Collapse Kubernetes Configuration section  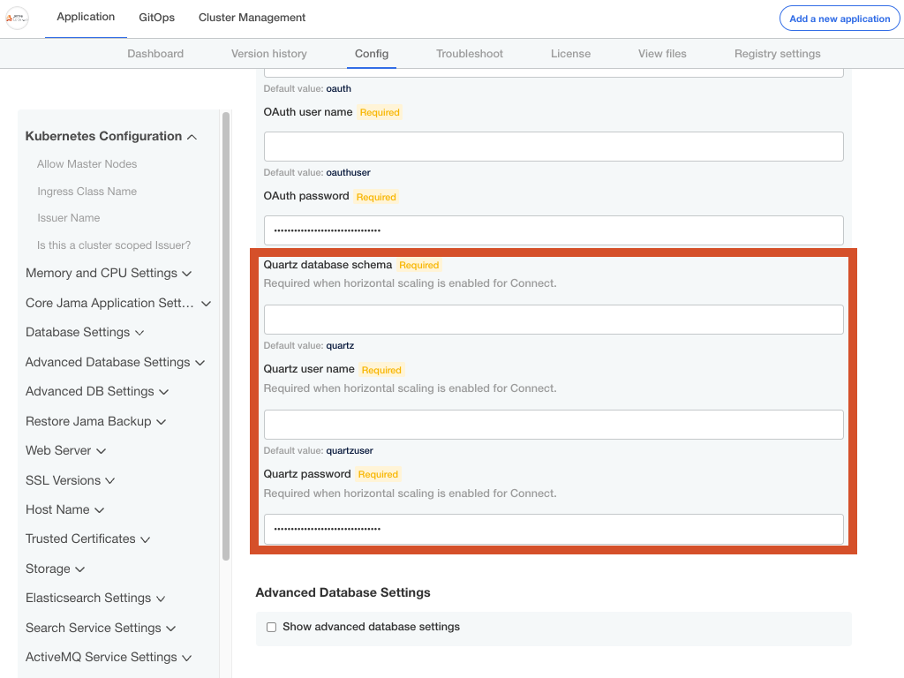coord(111,137)
